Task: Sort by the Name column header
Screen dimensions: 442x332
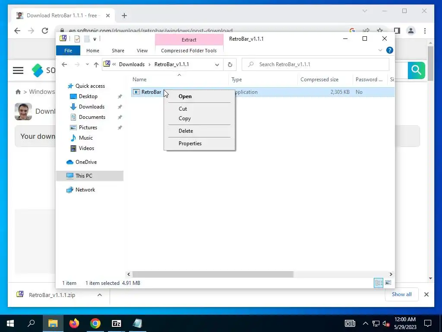Action: (180, 80)
